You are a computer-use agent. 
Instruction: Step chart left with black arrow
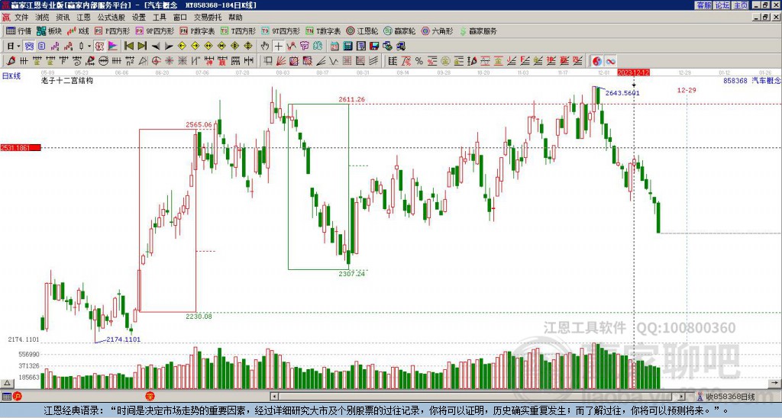coord(156,46)
